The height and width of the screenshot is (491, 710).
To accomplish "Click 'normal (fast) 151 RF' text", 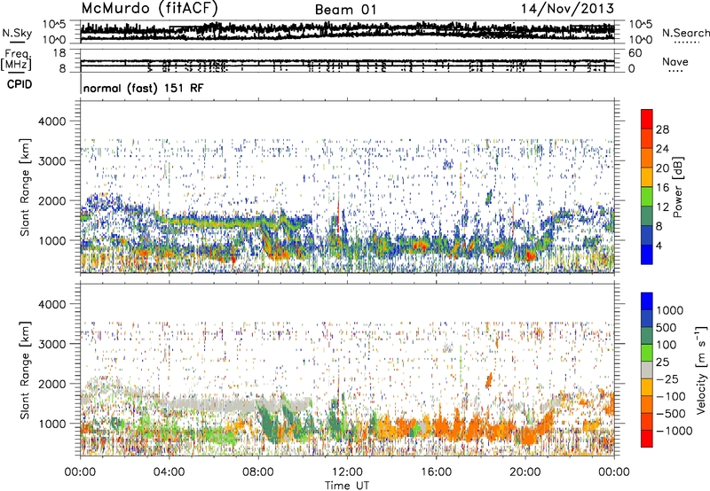I will [x=144, y=88].
